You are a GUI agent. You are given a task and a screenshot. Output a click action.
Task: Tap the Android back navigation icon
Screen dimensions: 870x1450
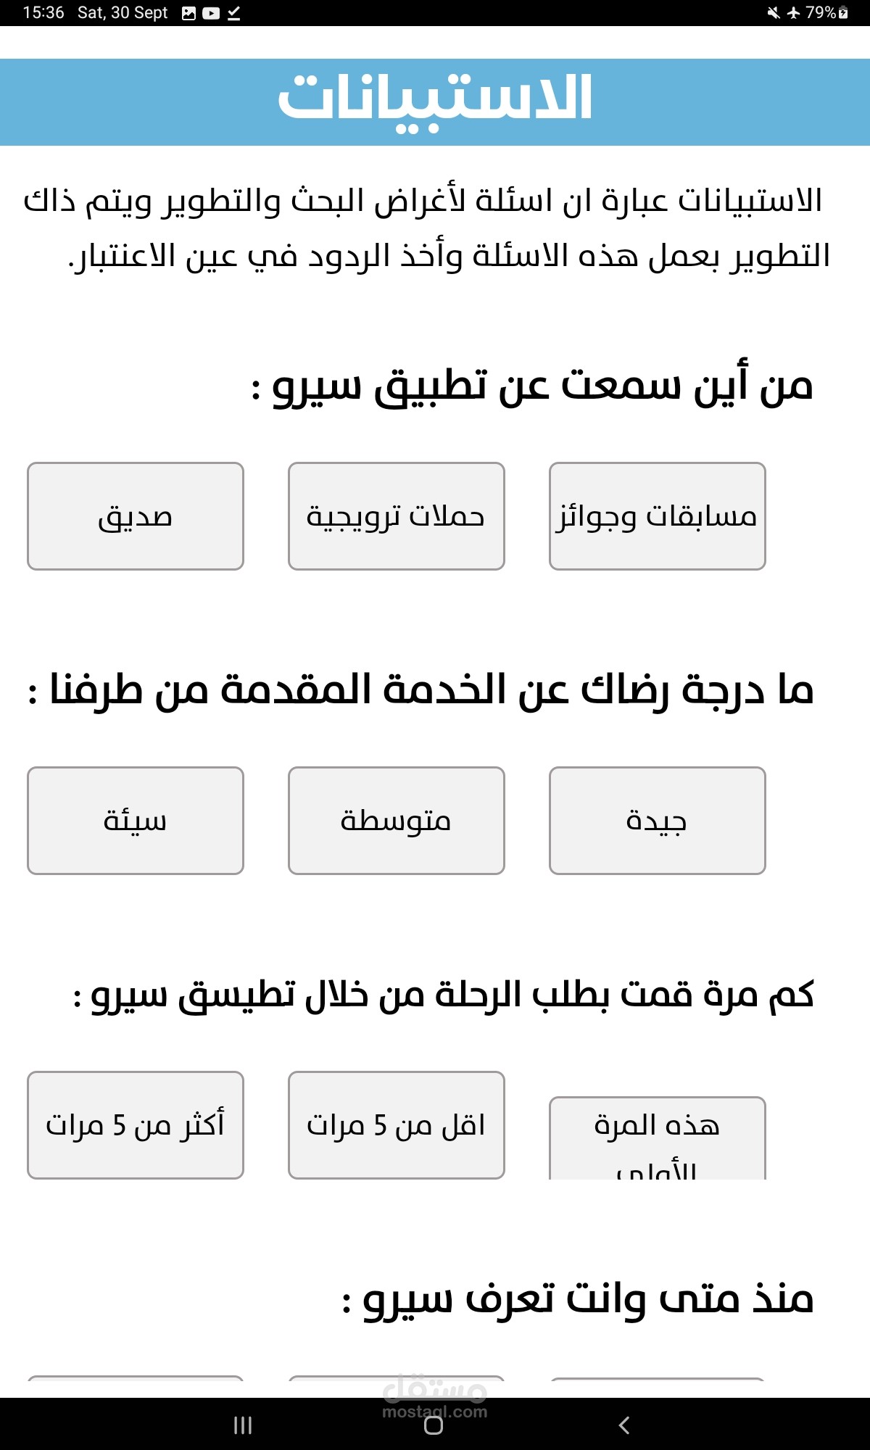point(624,1425)
